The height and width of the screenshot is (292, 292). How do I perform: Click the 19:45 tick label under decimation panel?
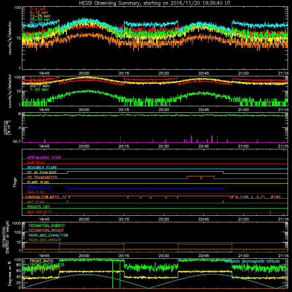(x=44, y=256)
